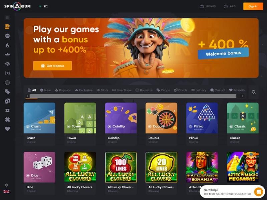Select the heart Favorites sidebar icon
This screenshot has height=200, width=267.
tap(7, 129)
